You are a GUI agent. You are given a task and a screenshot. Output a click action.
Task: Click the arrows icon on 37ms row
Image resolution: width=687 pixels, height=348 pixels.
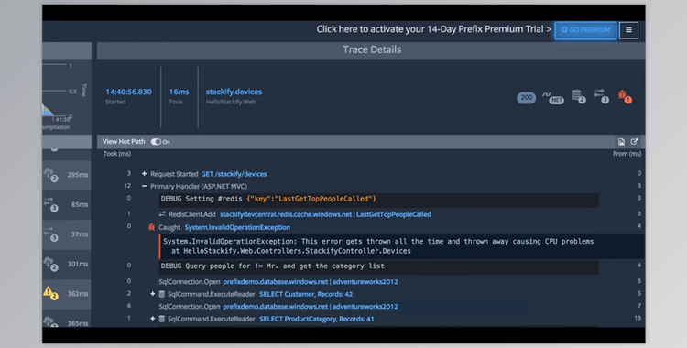[x=50, y=234]
